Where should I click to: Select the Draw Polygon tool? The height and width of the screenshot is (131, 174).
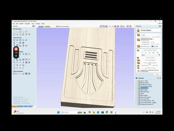pos(23,40)
